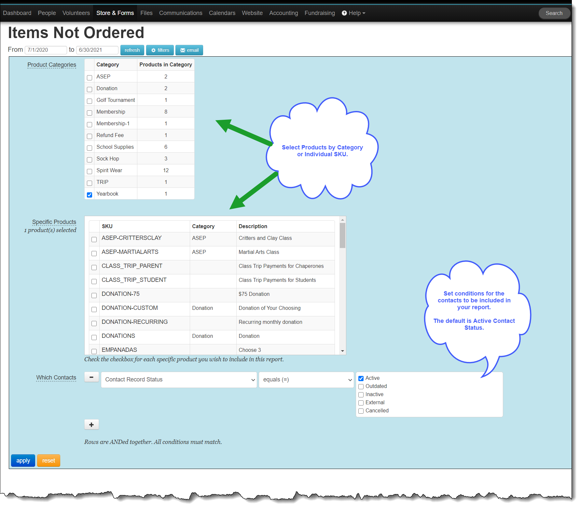This screenshot has height=510, width=580.
Task: Click the orange reset button
Action: [x=48, y=461]
